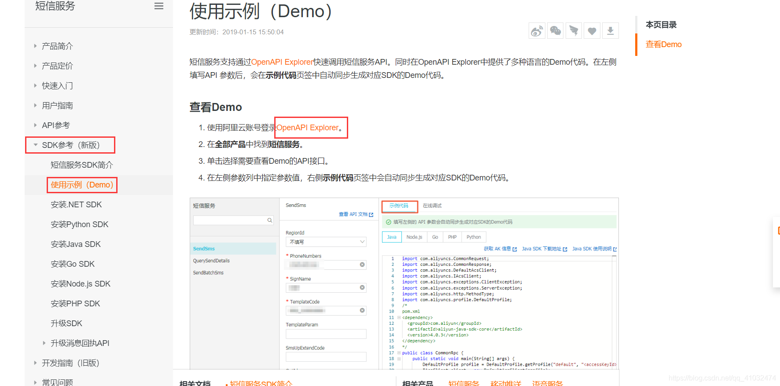Click Java SDK 使用说明 link

595,249
